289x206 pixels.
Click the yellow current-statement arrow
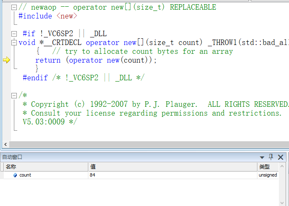point(6,60)
